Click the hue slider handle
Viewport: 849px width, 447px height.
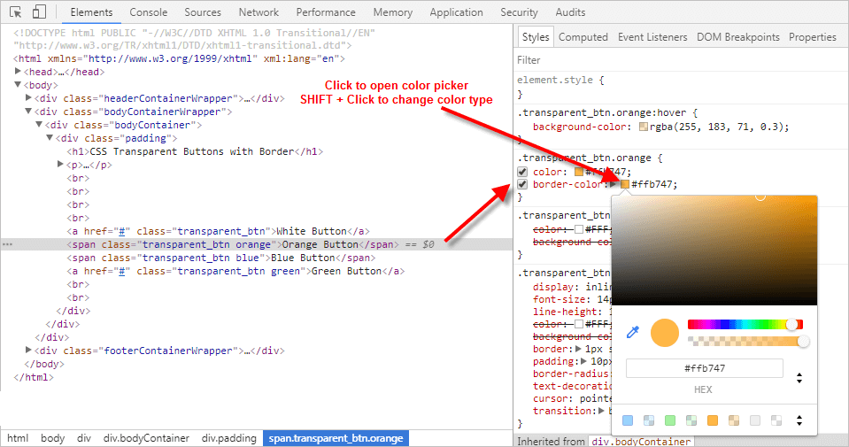pyautogui.click(x=791, y=325)
